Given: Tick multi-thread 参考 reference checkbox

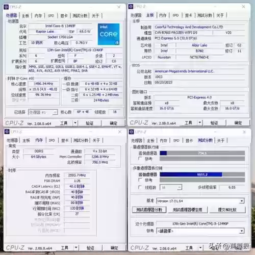Looking at the screenshot, I should 140,180.
